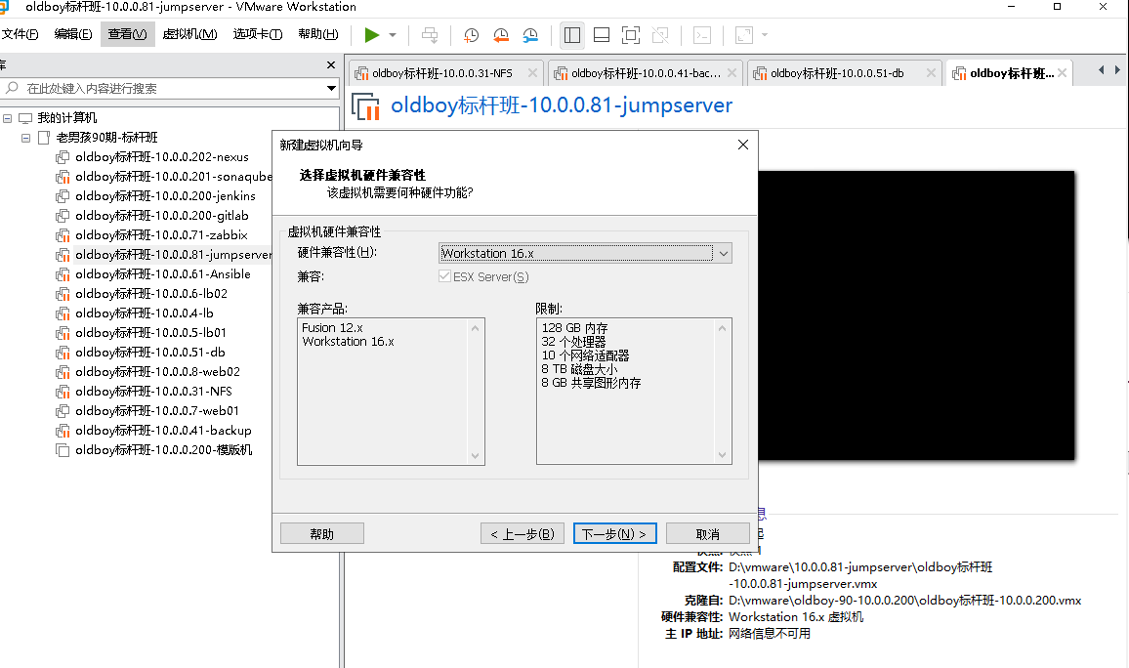Click the Revert to Snapshot icon
This screenshot has height=668, width=1129.
coord(501,34)
